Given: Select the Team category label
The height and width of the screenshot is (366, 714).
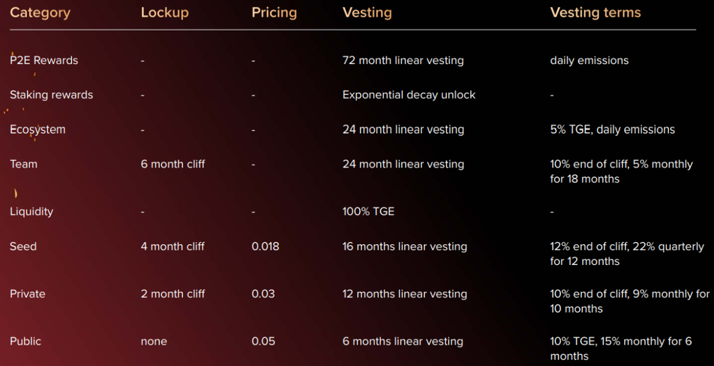Looking at the screenshot, I should point(24,164).
